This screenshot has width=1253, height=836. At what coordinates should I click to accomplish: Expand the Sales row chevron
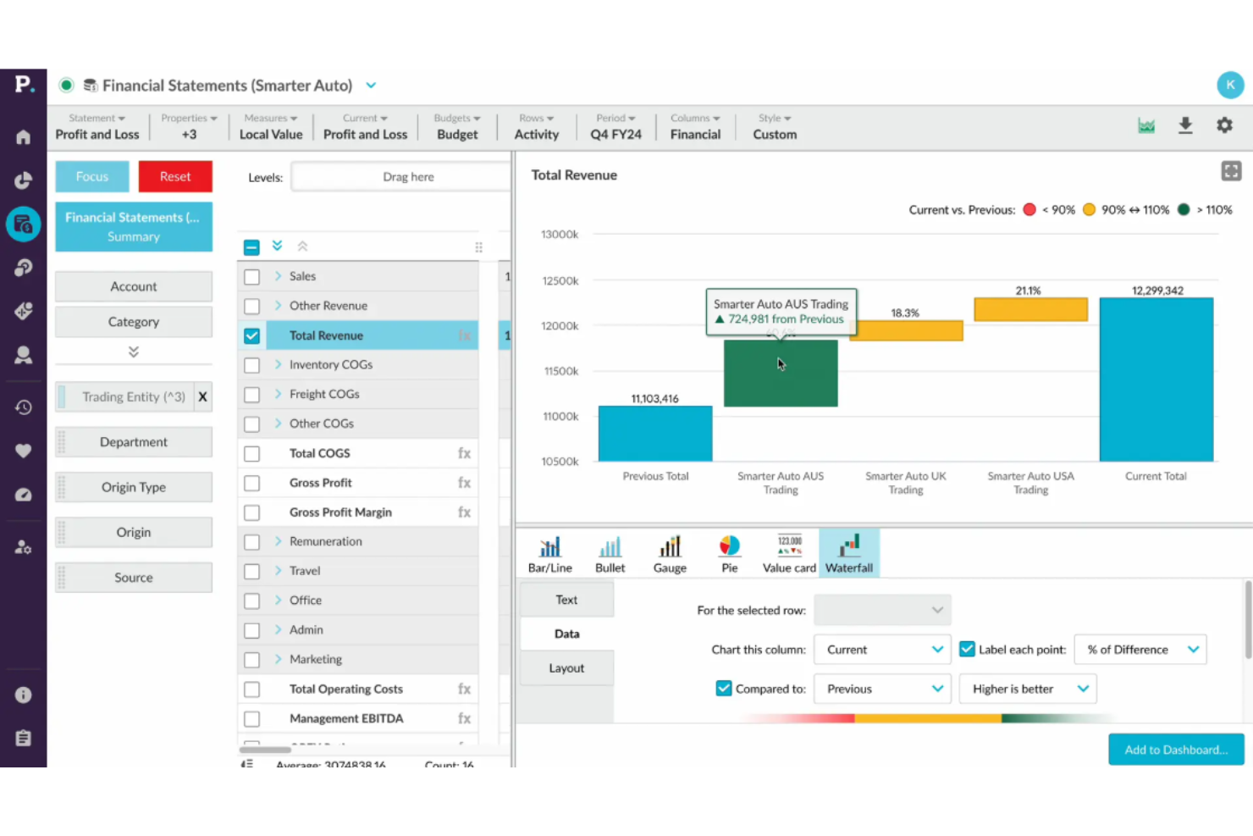[278, 276]
